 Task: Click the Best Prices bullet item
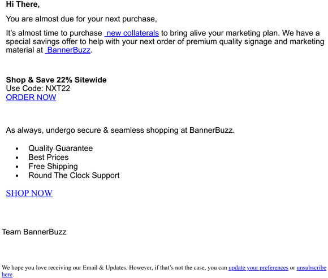[x=49, y=157]
